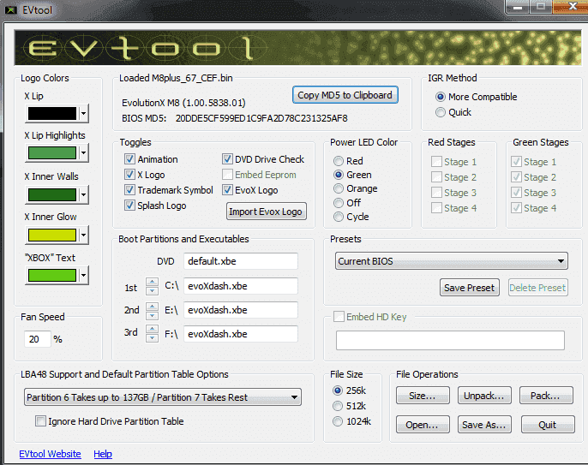Click the 3rd boot partition up arrow
Image resolution: width=588 pixels, height=465 pixels.
pos(152,330)
